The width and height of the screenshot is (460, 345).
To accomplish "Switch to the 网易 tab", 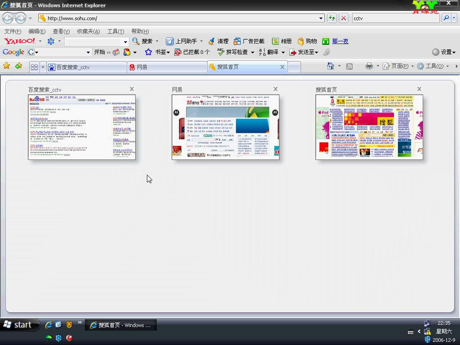I will click(167, 67).
